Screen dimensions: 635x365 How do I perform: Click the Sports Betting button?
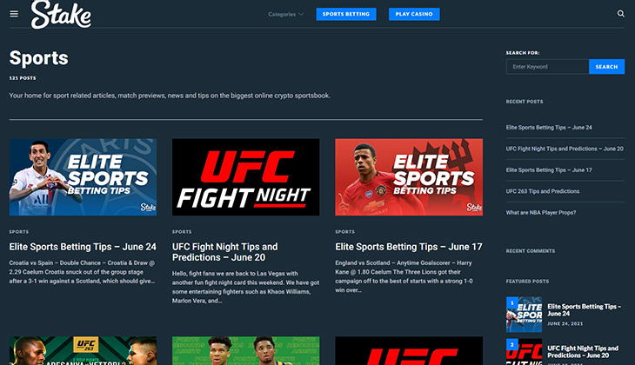(x=346, y=14)
